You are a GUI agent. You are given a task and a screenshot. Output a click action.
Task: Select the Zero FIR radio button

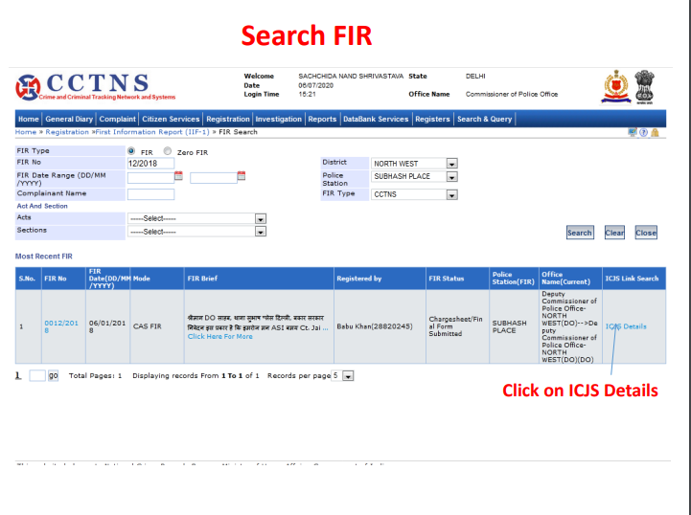(168, 151)
